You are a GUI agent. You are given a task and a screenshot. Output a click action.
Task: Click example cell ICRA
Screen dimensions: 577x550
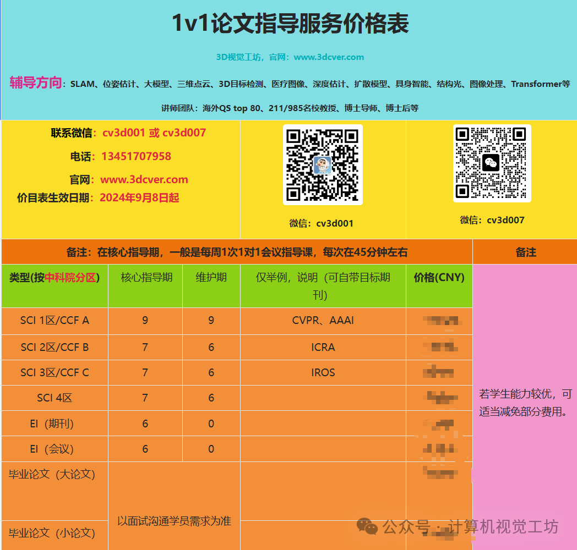323,348
